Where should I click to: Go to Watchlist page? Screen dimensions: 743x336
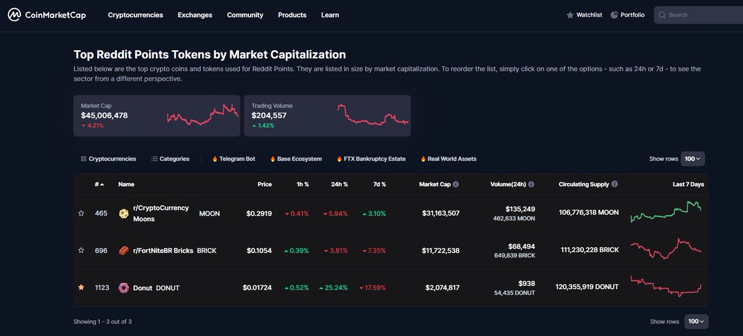pos(584,15)
